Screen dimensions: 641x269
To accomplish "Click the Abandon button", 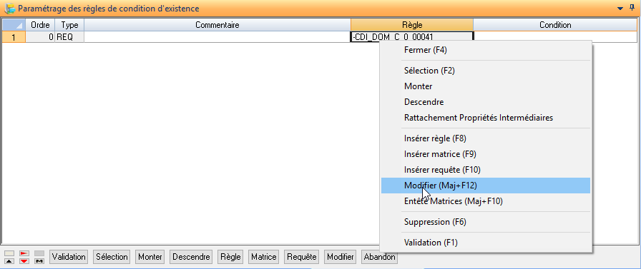I will (379, 257).
